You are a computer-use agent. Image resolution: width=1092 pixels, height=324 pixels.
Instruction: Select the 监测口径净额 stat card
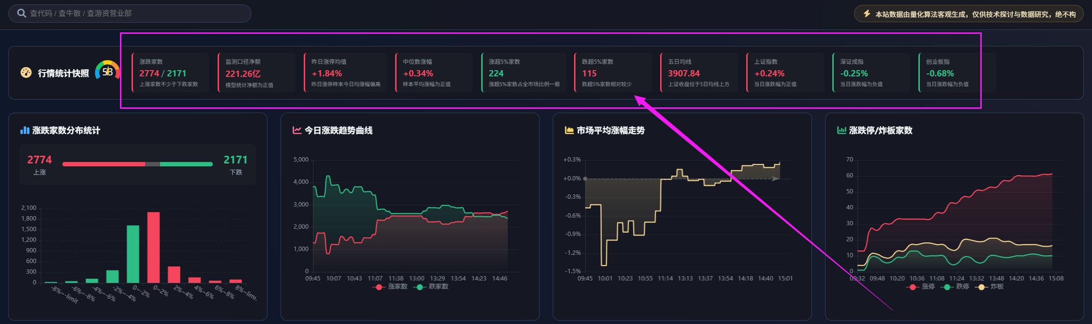256,73
